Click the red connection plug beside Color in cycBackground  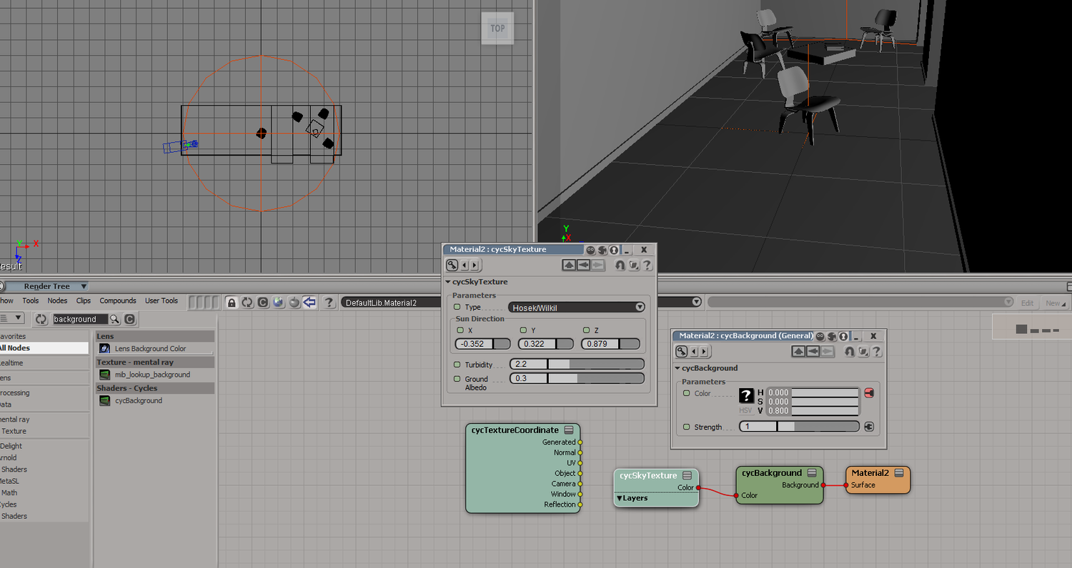[869, 393]
